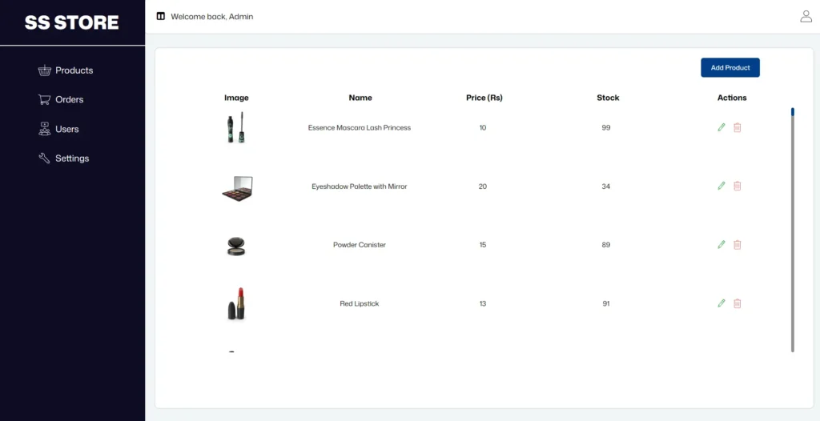Screen dimensions: 820x421
Task: Select the red lipstick thumbnail
Action: 236,303
